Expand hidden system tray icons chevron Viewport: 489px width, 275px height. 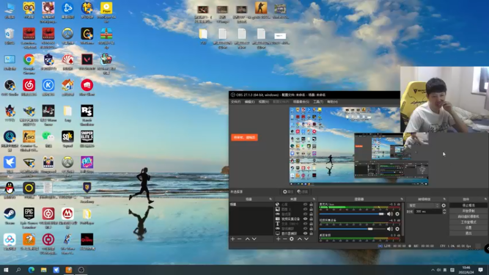(x=433, y=270)
